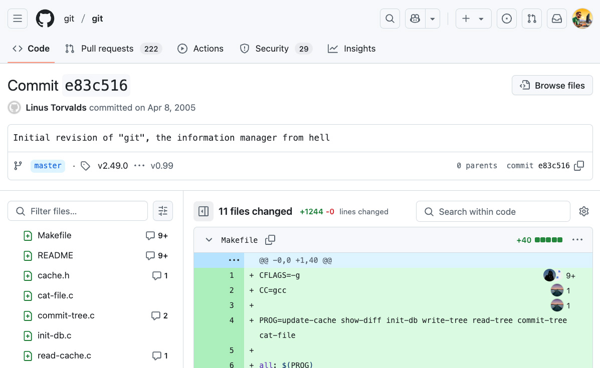This screenshot has height=368, width=600.
Task: Select Makefile in the file tree
Action: point(54,235)
